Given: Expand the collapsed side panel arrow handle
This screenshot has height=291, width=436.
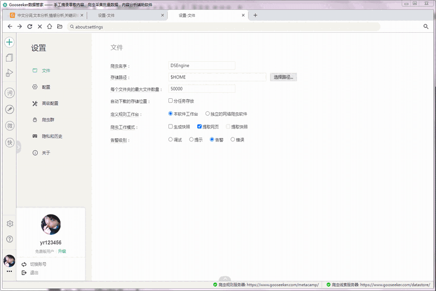Looking at the screenshot, I should click(19, 146).
